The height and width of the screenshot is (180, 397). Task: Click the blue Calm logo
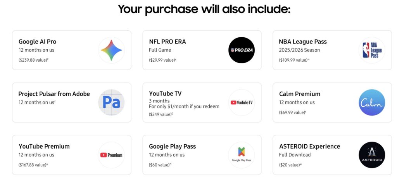[x=372, y=102]
